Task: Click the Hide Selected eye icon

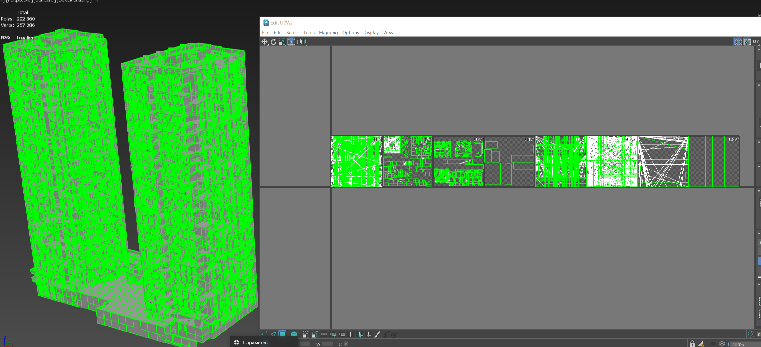Action: pos(713,344)
